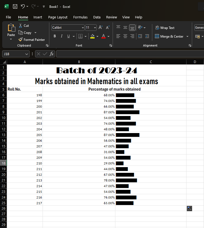Expand the Copy options arrow
Viewport: 204px width, 228px height.
click(36, 32)
